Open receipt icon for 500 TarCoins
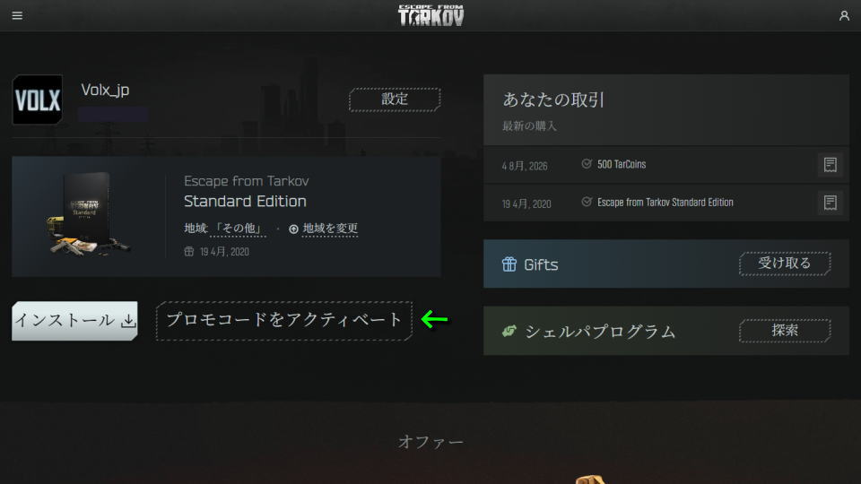 830,165
